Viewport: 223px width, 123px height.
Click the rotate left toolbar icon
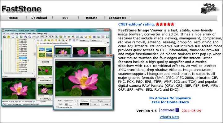[69, 37]
